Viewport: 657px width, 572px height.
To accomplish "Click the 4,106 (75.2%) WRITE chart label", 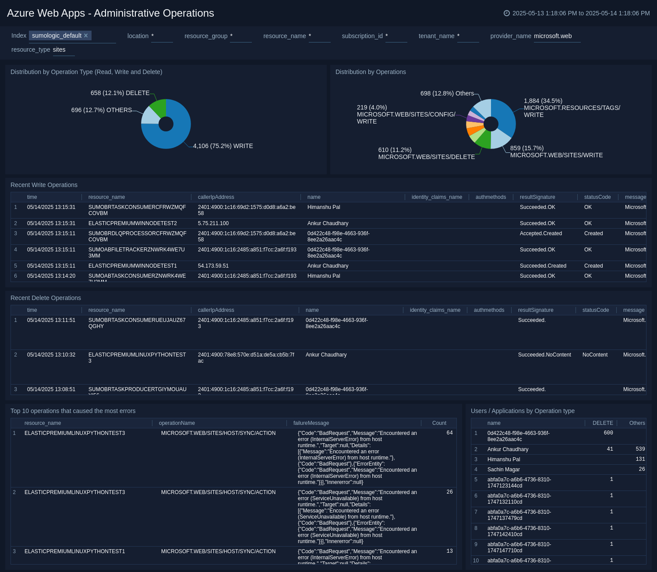I will click(x=223, y=146).
